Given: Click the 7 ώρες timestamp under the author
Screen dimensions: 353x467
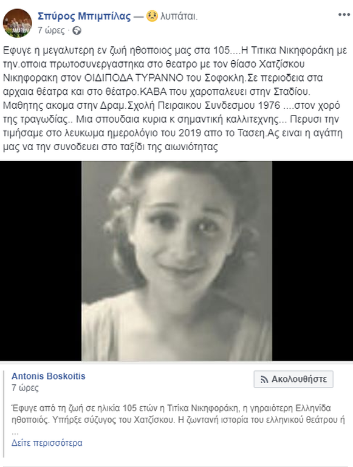Looking at the screenshot, I should click(x=51, y=30).
